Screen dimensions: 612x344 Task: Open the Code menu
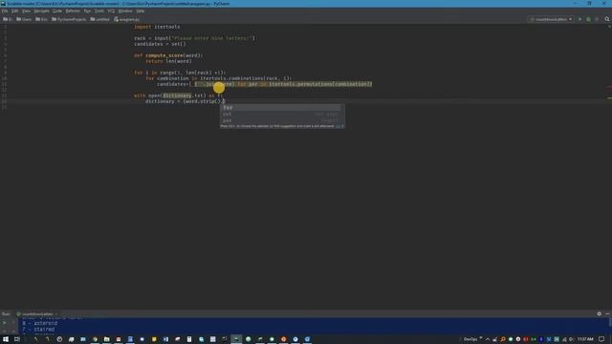click(x=57, y=11)
